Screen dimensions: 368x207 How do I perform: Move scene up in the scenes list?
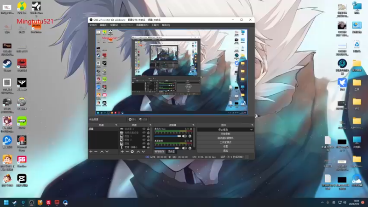pos(102,152)
